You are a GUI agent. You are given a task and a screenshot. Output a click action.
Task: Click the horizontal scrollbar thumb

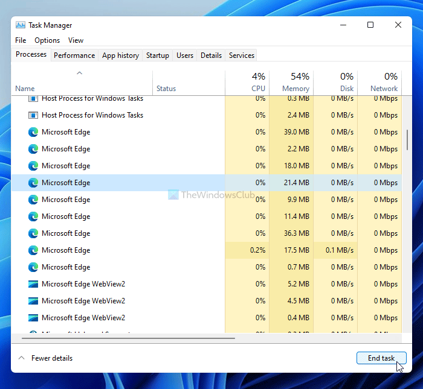click(x=128, y=338)
